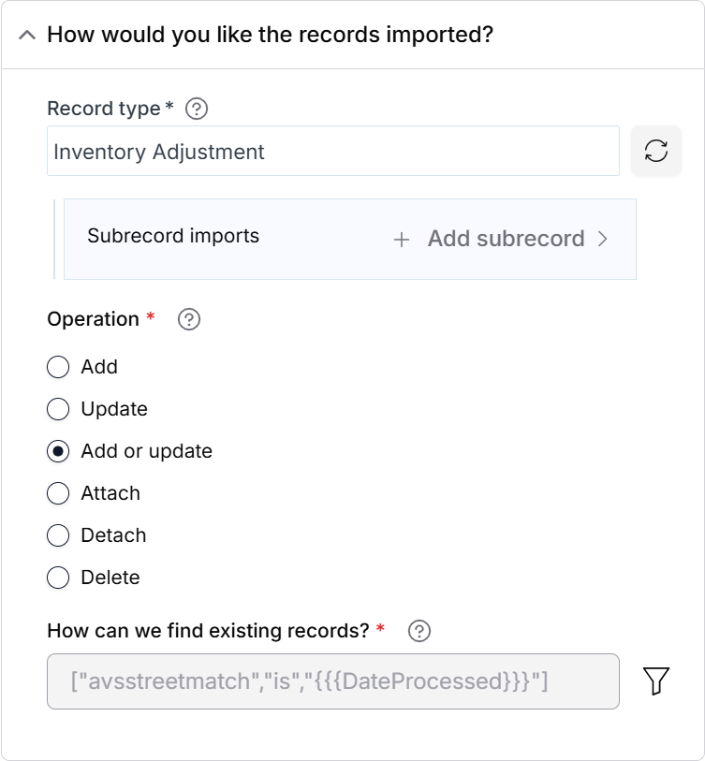Select the Update operation radio button
This screenshot has width=705, height=761.
tap(58, 409)
